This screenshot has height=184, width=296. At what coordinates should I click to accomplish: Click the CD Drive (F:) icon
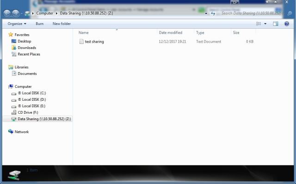[14, 112]
